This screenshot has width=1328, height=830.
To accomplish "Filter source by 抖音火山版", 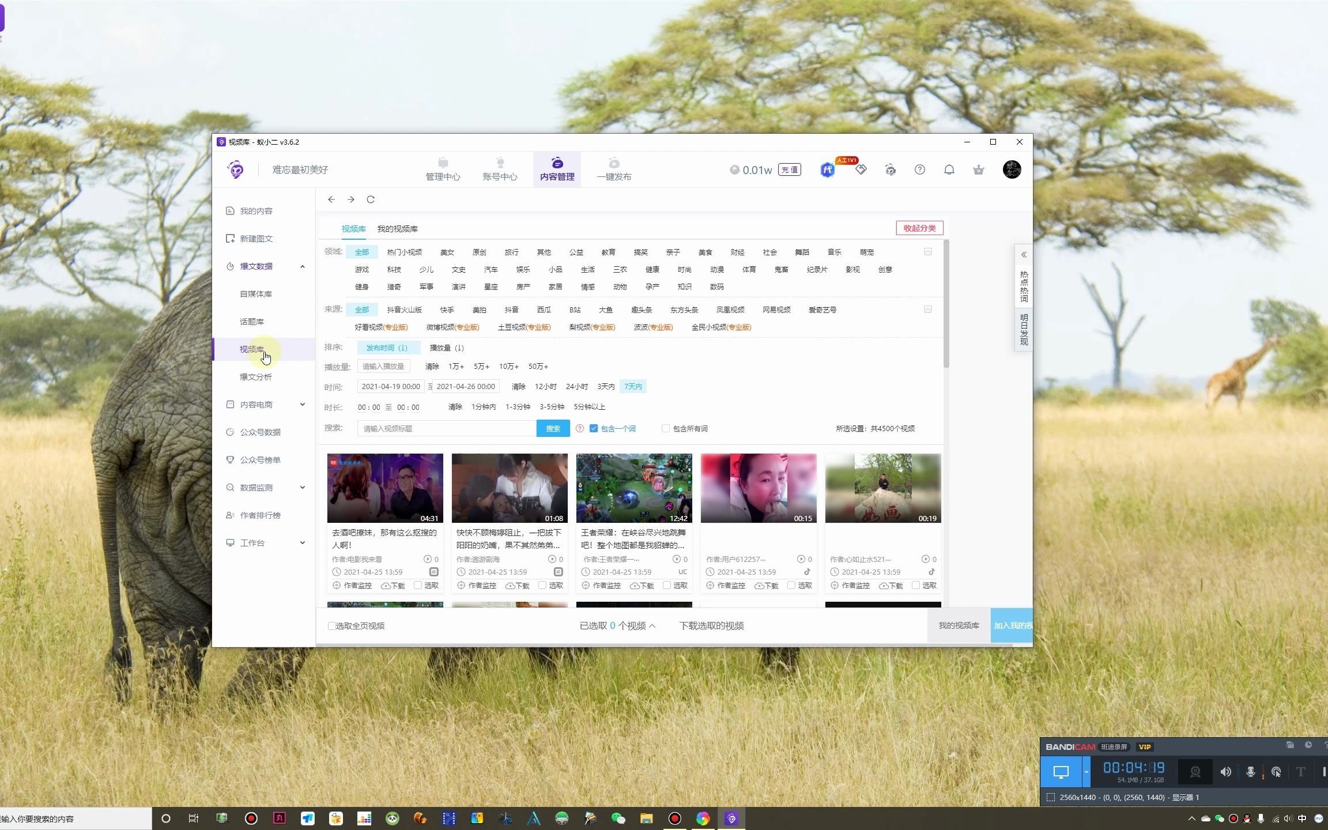I will pyautogui.click(x=405, y=310).
